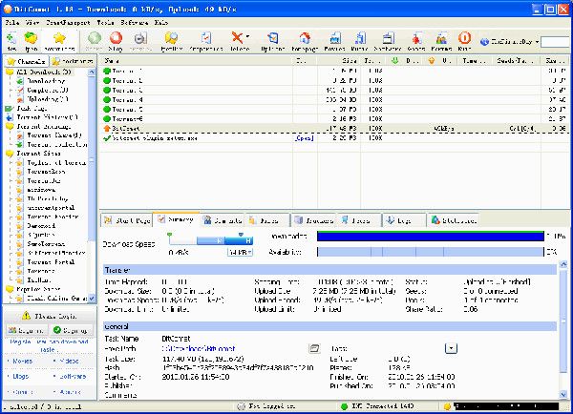Click the Register link below sign-in buttons
Screen dimensions: 573x414
click(x=49, y=345)
